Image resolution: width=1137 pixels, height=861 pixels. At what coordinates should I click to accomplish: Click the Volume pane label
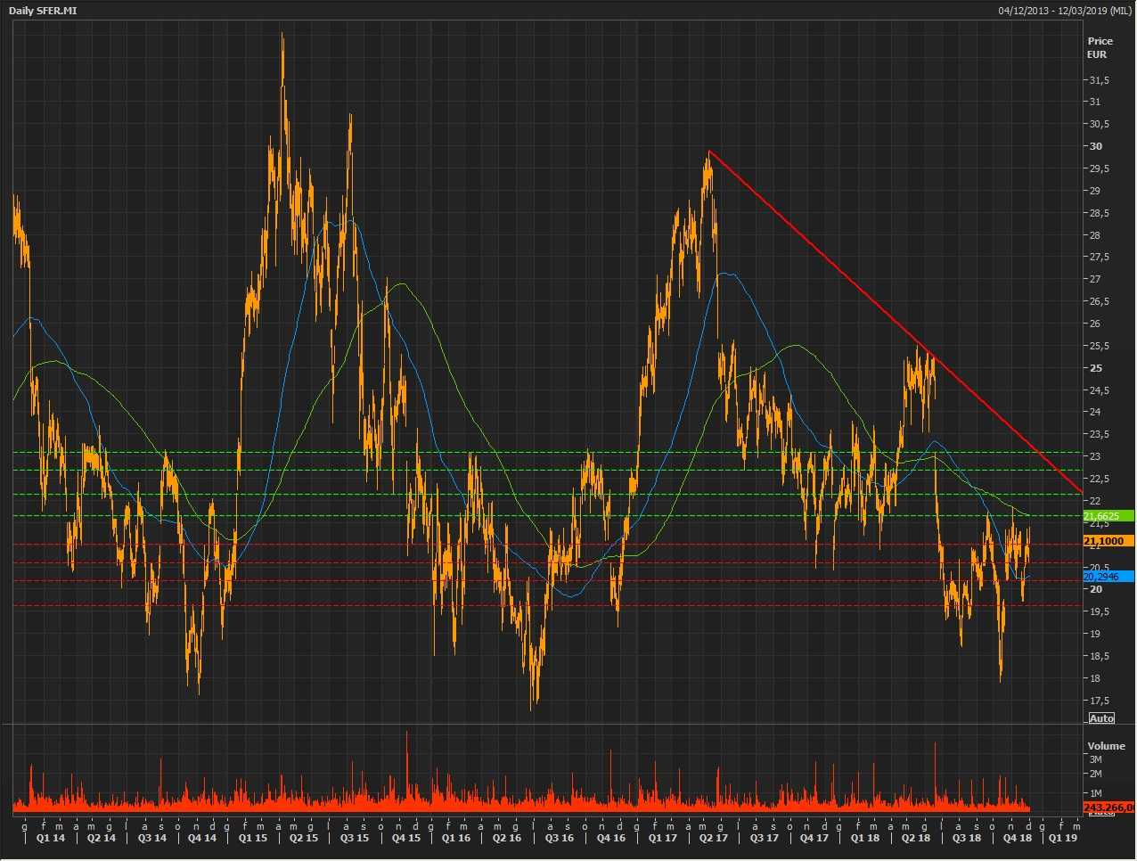coord(1106,746)
